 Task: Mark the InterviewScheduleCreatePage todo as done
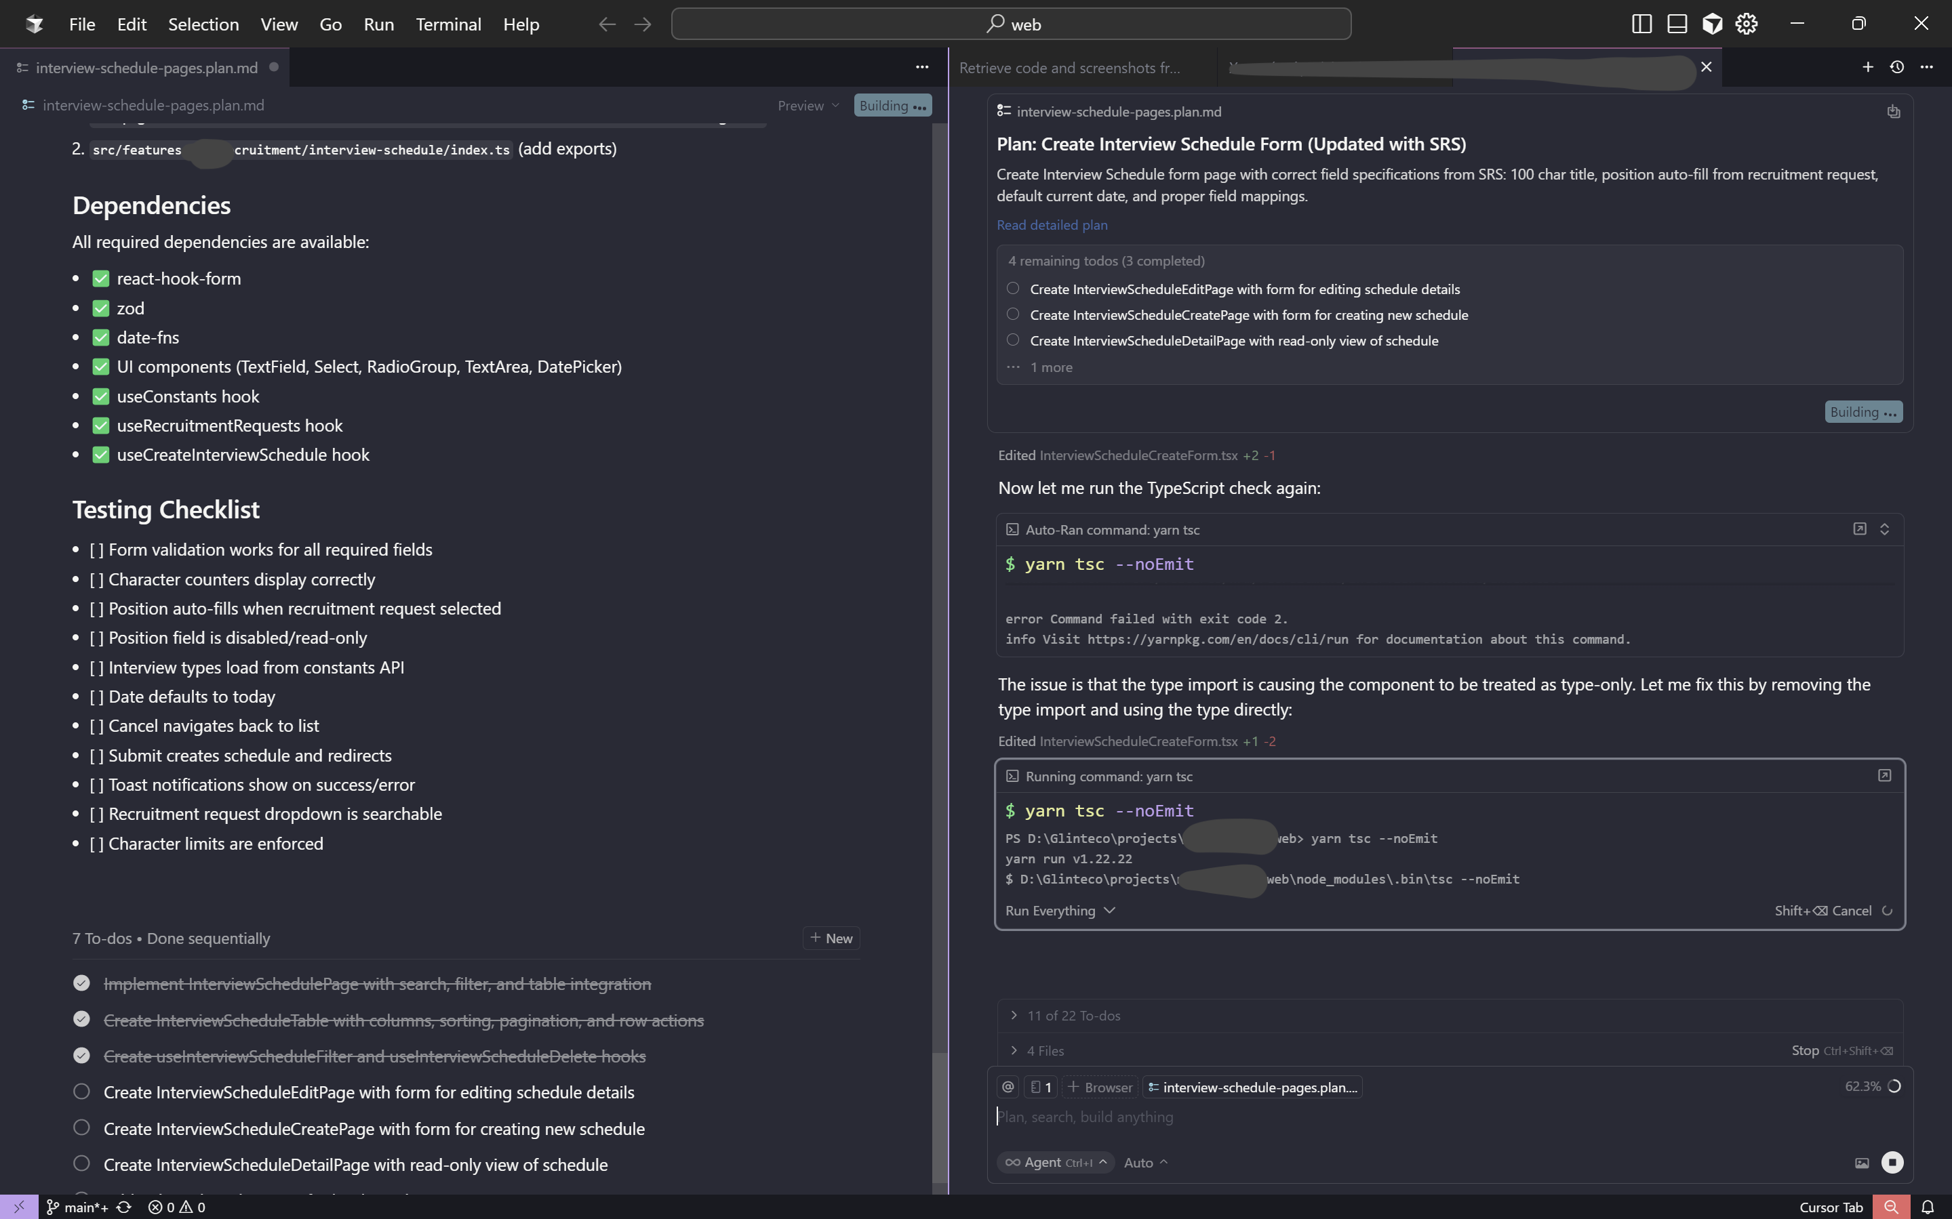pos(81,1127)
